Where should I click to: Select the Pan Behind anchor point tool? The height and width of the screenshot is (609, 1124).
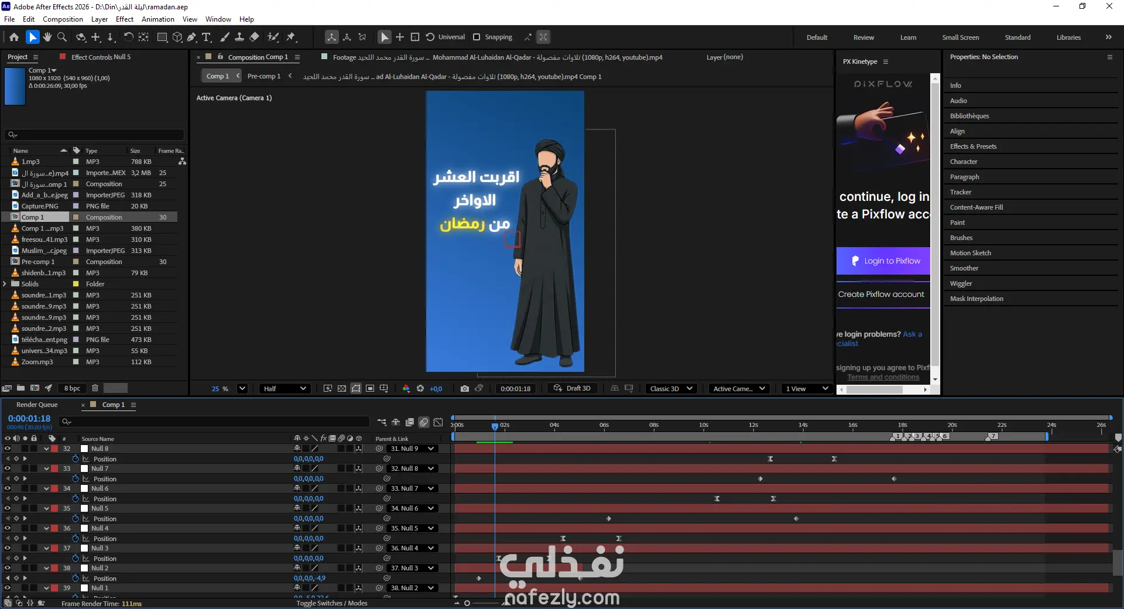[143, 37]
